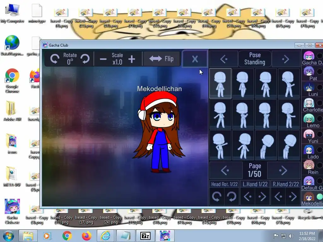Select Lemo character slot
The height and width of the screenshot is (242, 323).
click(312, 120)
